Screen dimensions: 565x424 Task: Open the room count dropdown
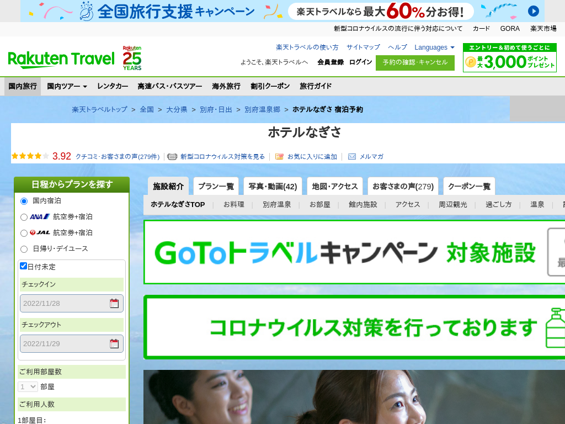pos(28,387)
